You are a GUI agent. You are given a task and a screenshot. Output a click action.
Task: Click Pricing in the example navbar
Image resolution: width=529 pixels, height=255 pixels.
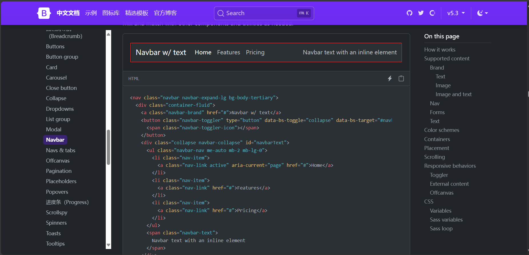(x=255, y=52)
